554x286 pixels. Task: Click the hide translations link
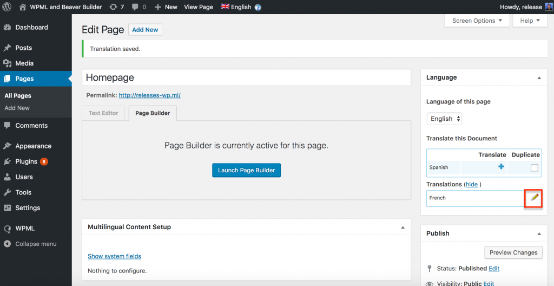(471, 184)
